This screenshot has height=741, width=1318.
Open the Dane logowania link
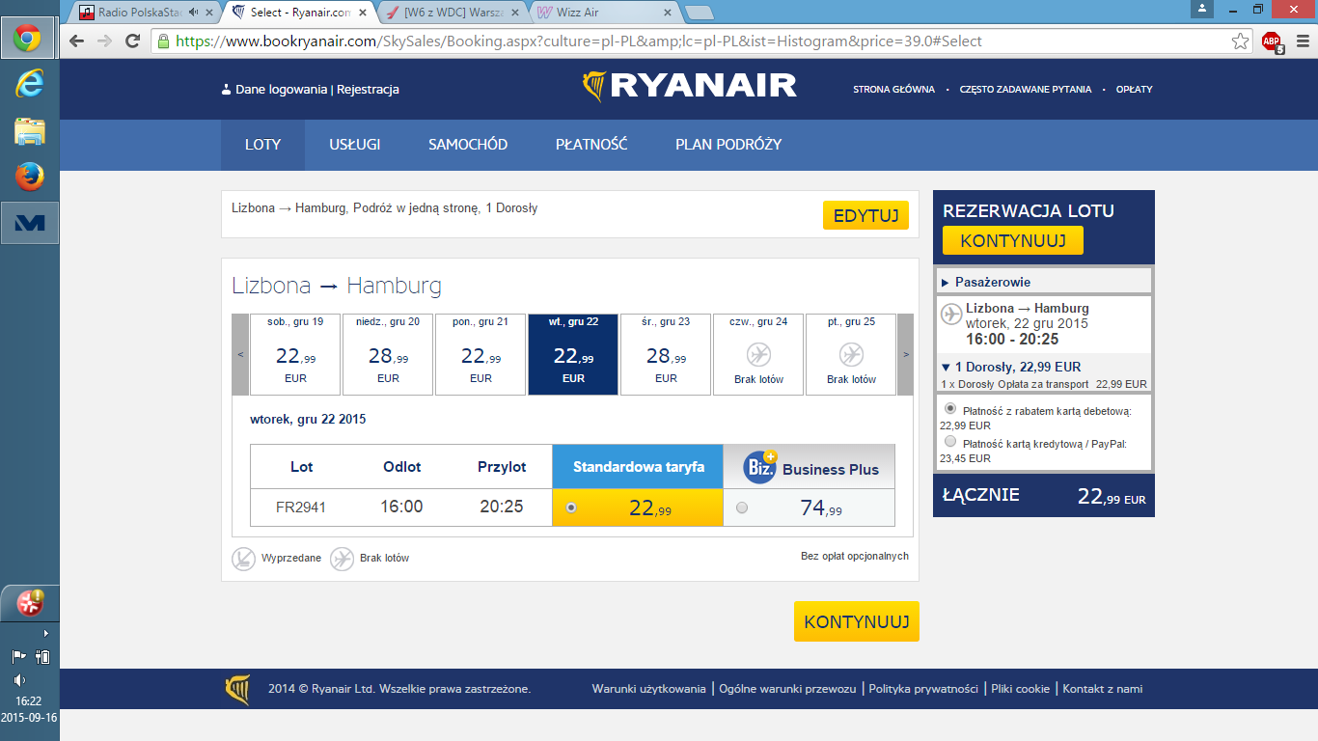pos(281,90)
